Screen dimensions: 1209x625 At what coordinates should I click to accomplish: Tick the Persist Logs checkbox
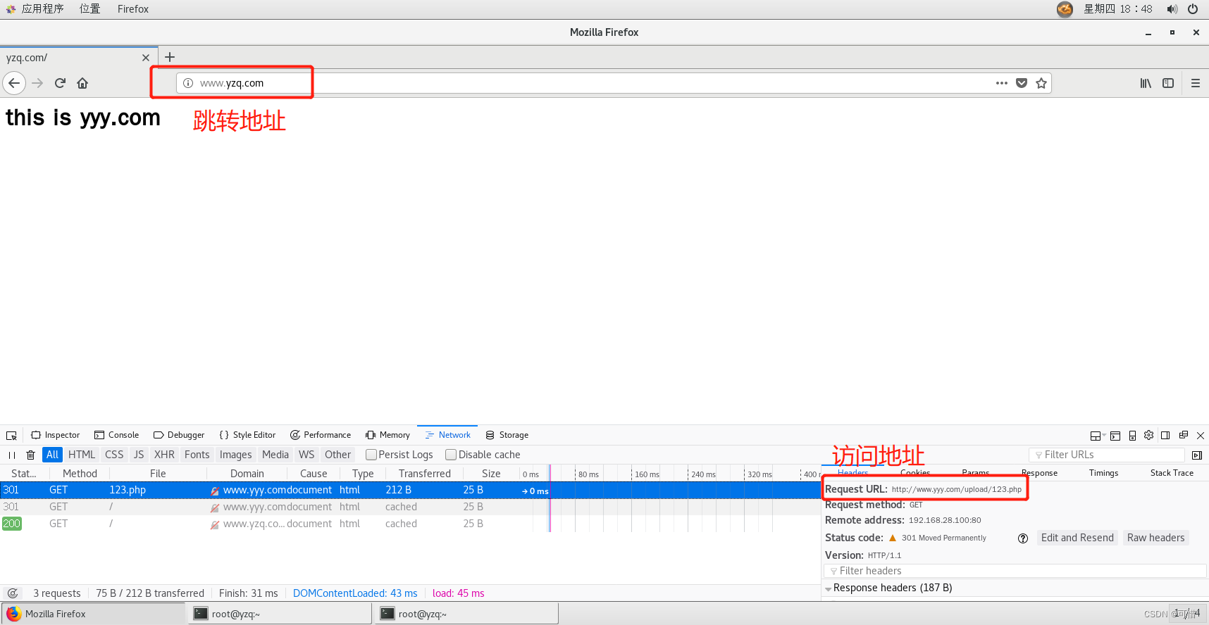[371, 455]
